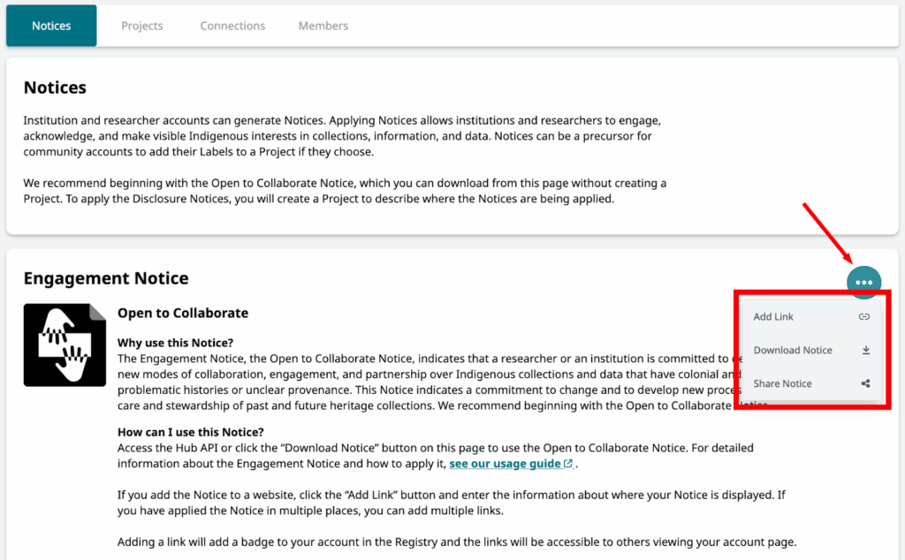The image size is (905, 560).
Task: Open the Projects tab
Action: [x=142, y=26]
